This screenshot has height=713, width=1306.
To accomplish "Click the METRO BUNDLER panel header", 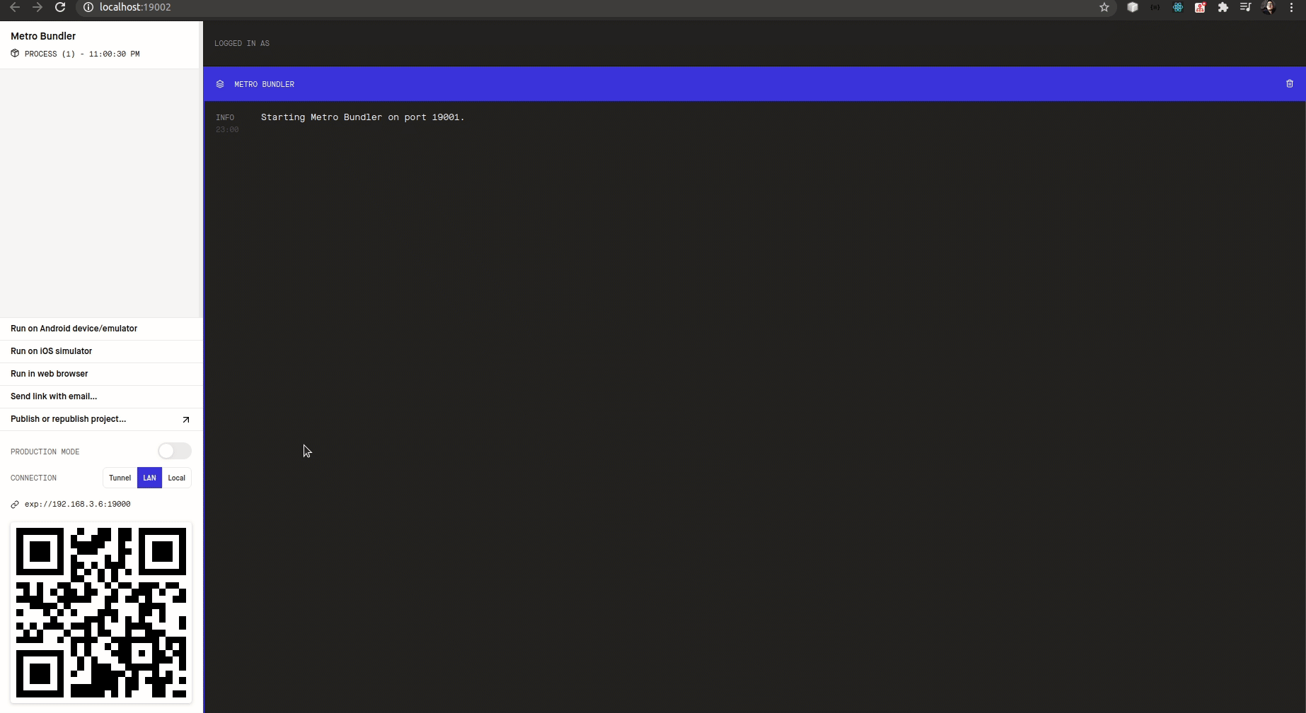I will (x=754, y=84).
